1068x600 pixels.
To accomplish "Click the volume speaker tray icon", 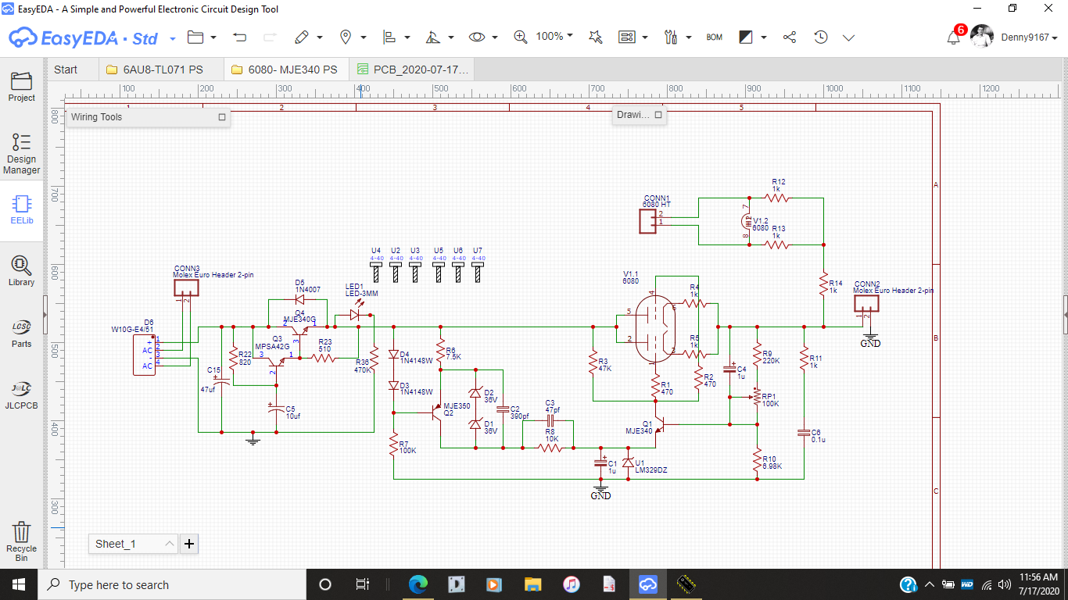I will pos(1005,584).
